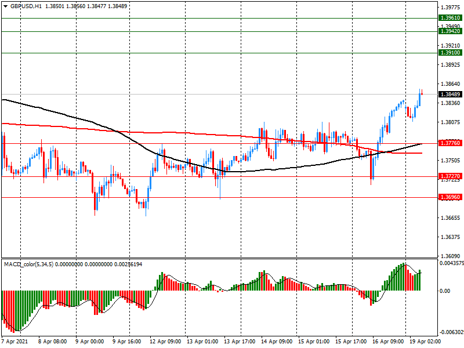
Task: Click the green 1.39610 price tag
Action: tap(450, 18)
